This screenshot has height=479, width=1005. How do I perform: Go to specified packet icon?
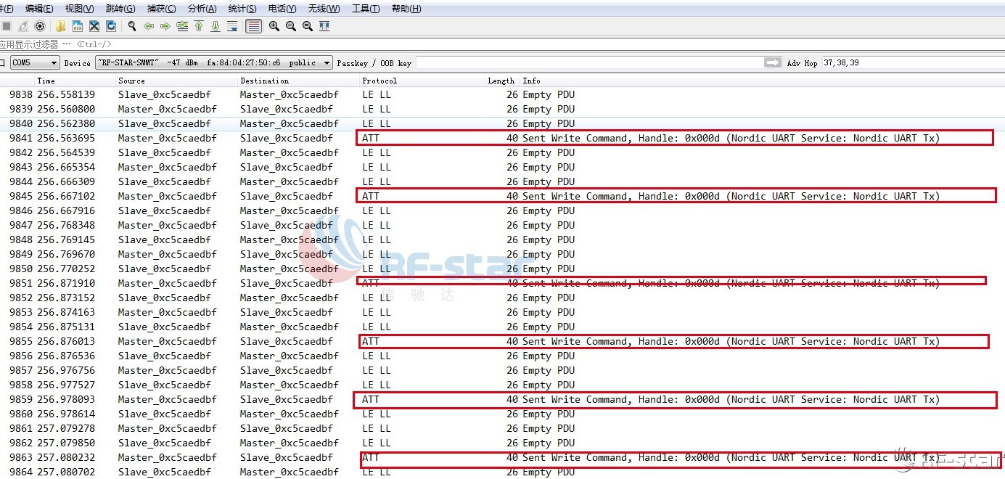[x=182, y=26]
